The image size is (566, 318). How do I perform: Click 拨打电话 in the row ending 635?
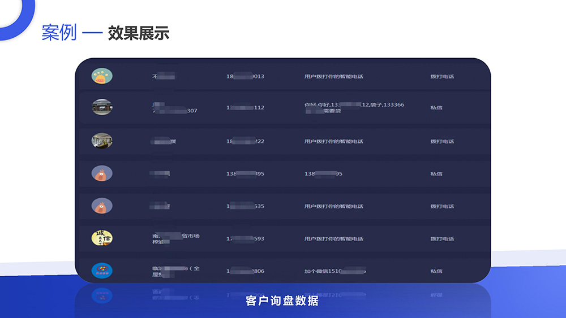tap(442, 206)
